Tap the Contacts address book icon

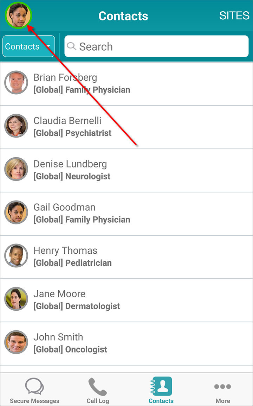161,386
